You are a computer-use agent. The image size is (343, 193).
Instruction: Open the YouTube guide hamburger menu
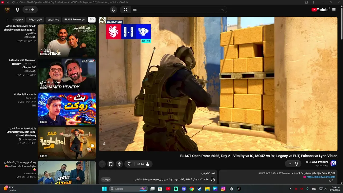(x=334, y=10)
